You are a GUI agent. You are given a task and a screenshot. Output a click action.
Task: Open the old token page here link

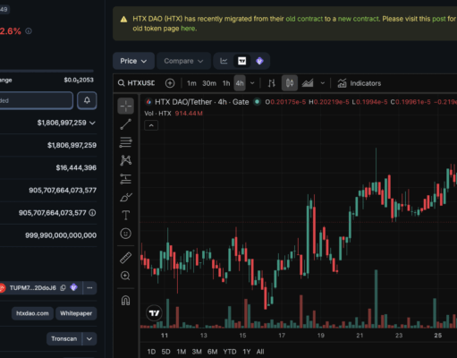pyautogui.click(x=188, y=29)
